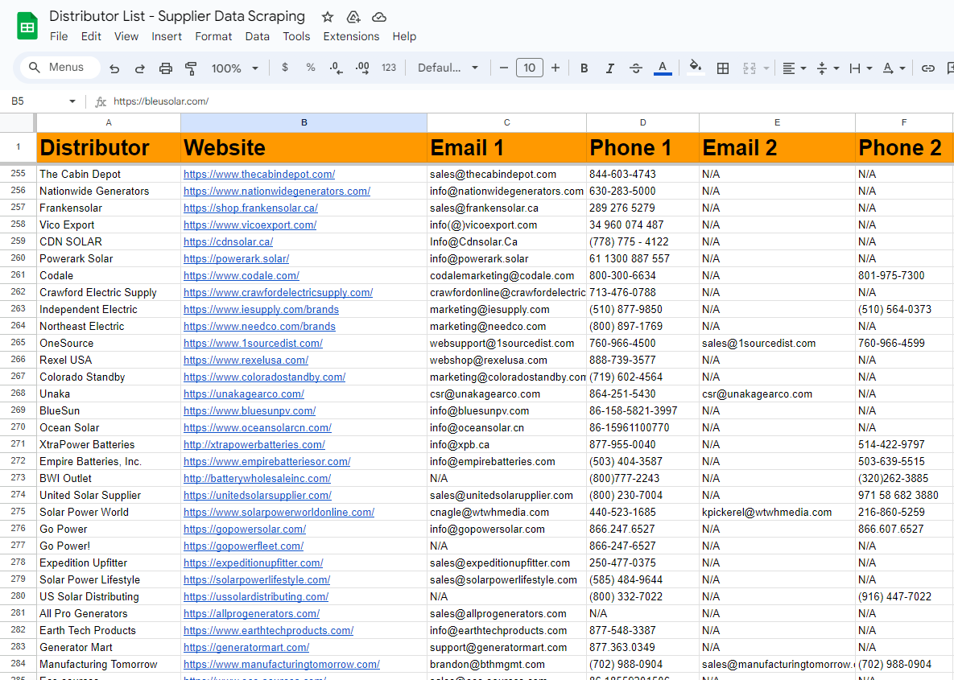Click the Undo arrow

114,68
